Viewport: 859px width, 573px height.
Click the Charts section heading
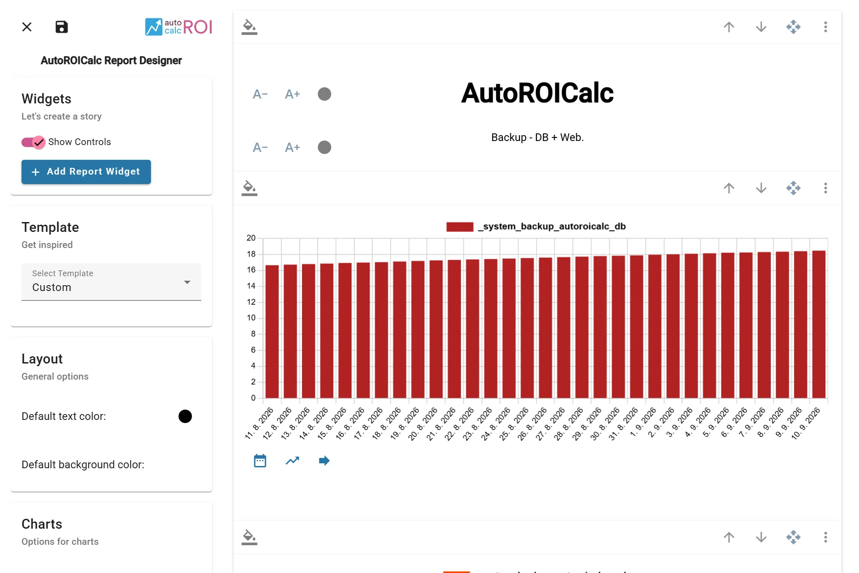click(42, 524)
